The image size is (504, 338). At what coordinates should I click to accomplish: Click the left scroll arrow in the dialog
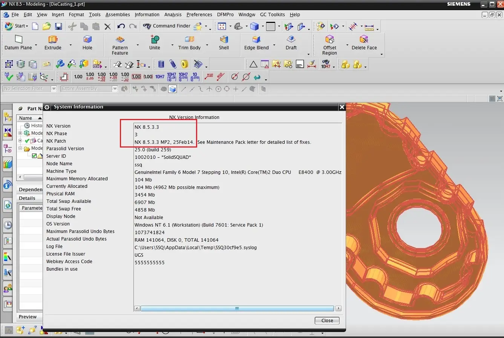click(137, 309)
